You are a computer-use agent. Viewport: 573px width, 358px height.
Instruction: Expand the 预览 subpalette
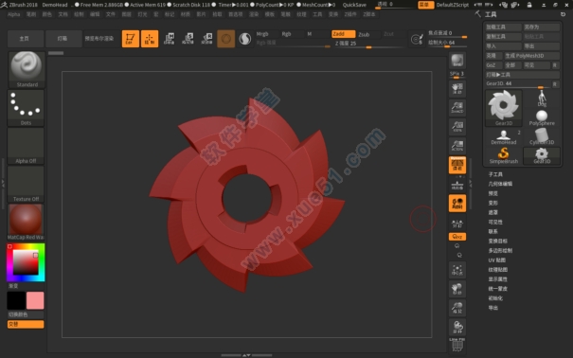click(493, 193)
